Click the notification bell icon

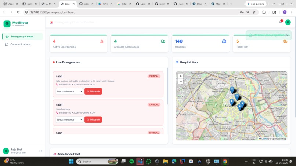click(x=281, y=22)
